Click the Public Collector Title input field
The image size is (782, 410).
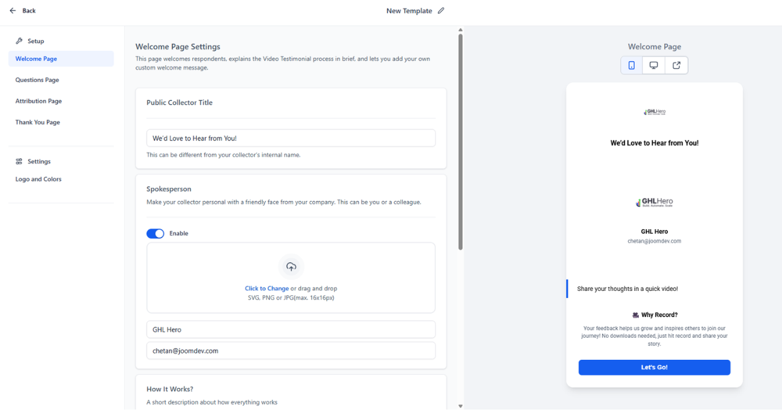click(291, 138)
